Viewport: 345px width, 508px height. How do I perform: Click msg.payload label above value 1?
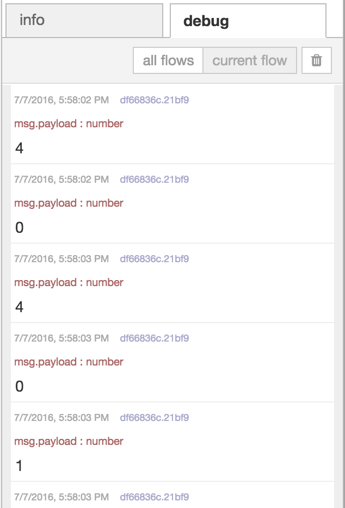coord(69,441)
